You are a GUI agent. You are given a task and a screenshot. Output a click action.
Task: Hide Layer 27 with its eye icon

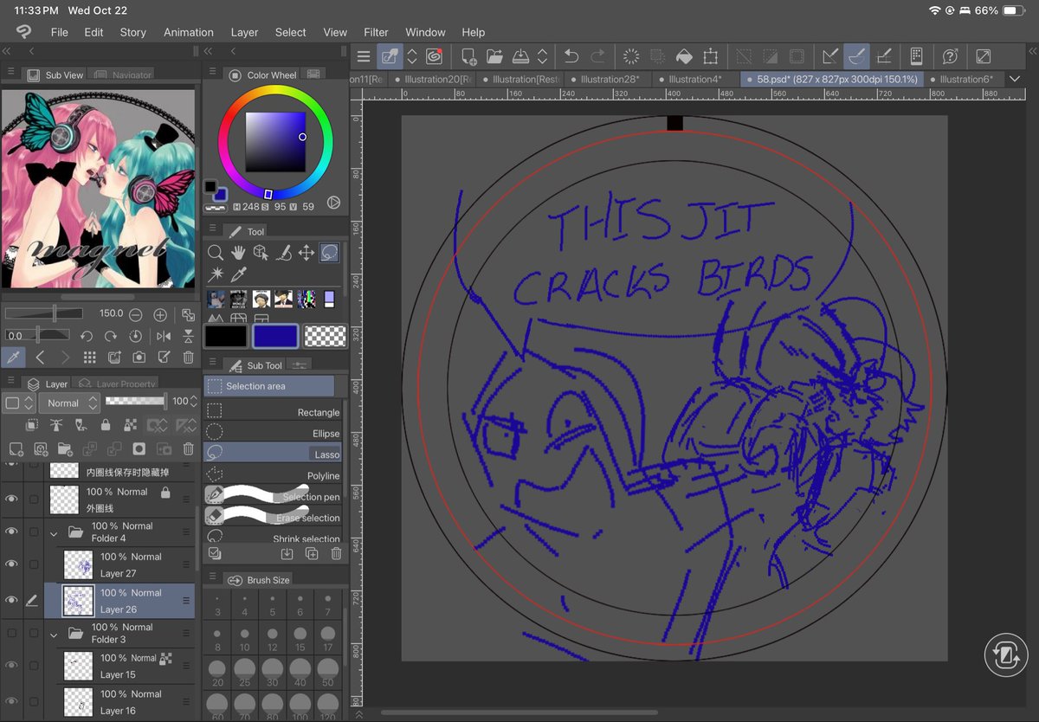(11, 564)
